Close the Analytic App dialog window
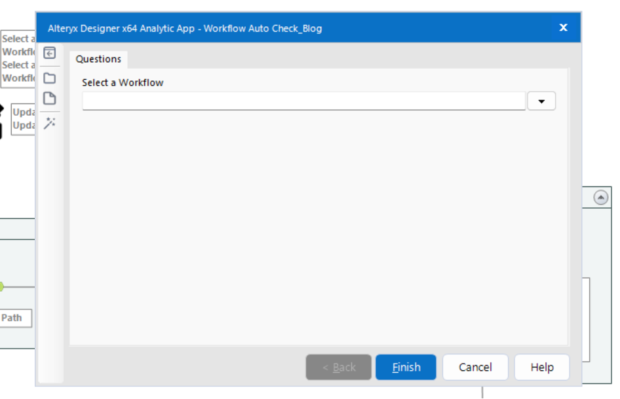The image size is (620, 399). click(563, 27)
